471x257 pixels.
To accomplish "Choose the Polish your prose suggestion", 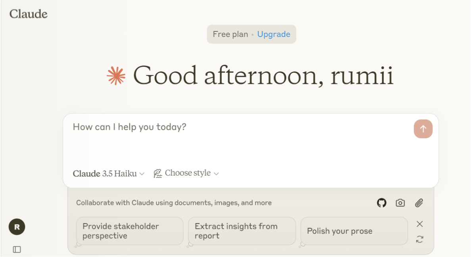I will tap(354, 231).
